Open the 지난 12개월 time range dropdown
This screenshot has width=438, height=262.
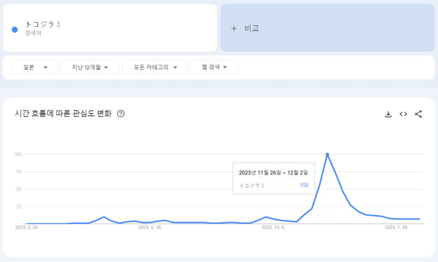point(90,68)
